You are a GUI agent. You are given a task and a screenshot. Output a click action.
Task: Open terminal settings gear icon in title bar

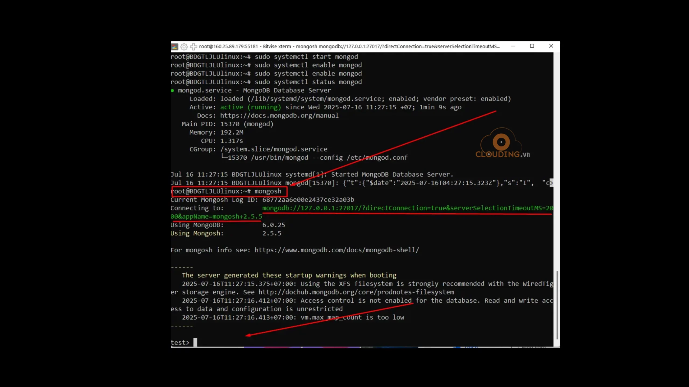pyautogui.click(x=184, y=47)
